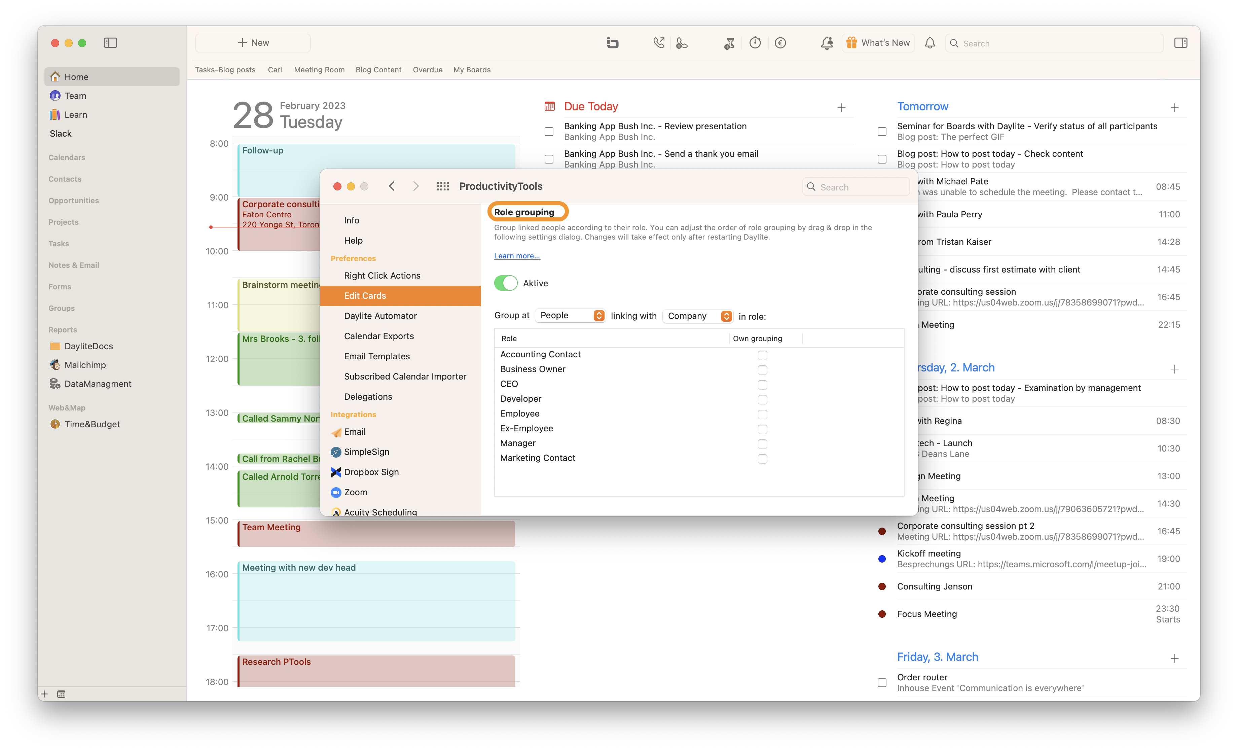Check own grouping for Marketing Contact
1238x751 pixels.
[762, 459]
